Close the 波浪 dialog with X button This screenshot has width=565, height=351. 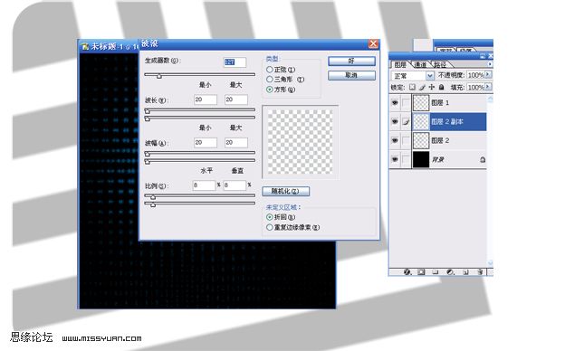(373, 44)
